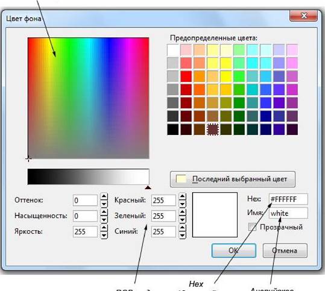
Task: Increase the Красный value with up arrow
Action: point(182,196)
